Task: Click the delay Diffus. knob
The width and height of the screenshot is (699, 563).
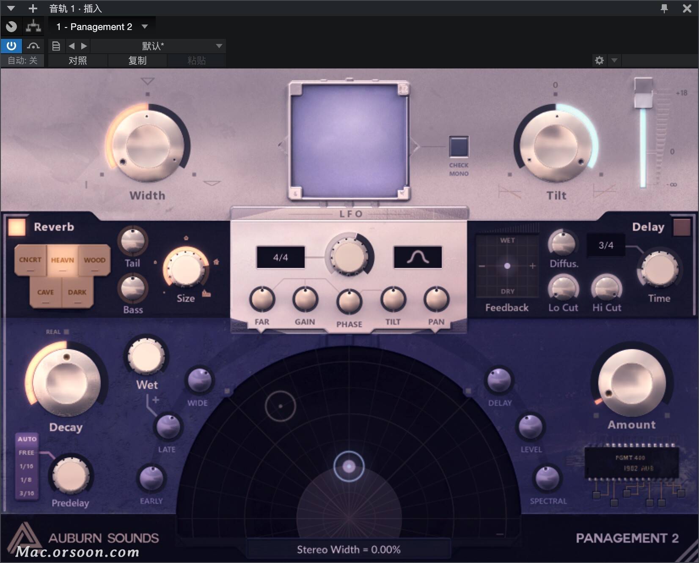Action: pyautogui.click(x=564, y=244)
